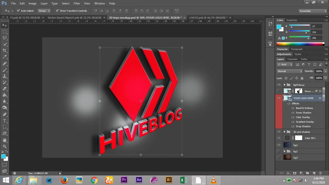Click the foreground color swatch in toolbox

3,156
